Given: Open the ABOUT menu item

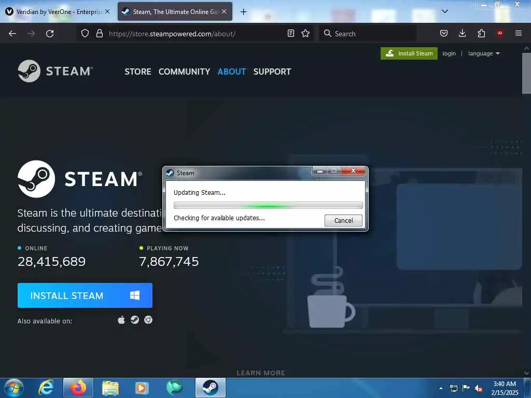Looking at the screenshot, I should 232,72.
